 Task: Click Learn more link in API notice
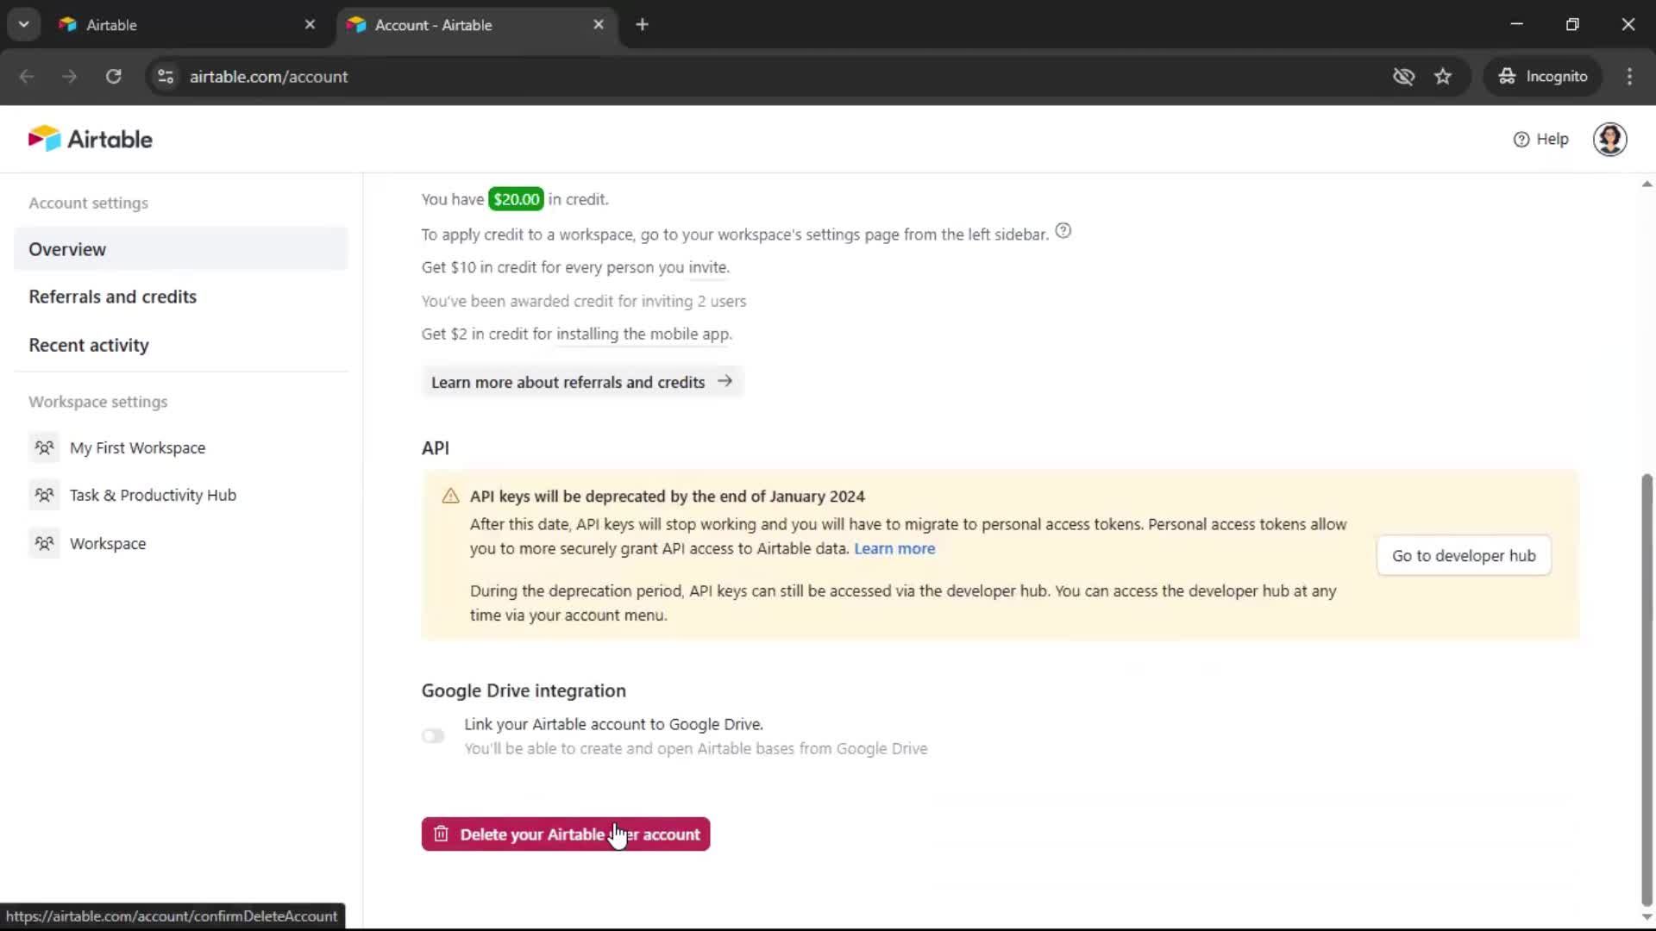point(894,548)
